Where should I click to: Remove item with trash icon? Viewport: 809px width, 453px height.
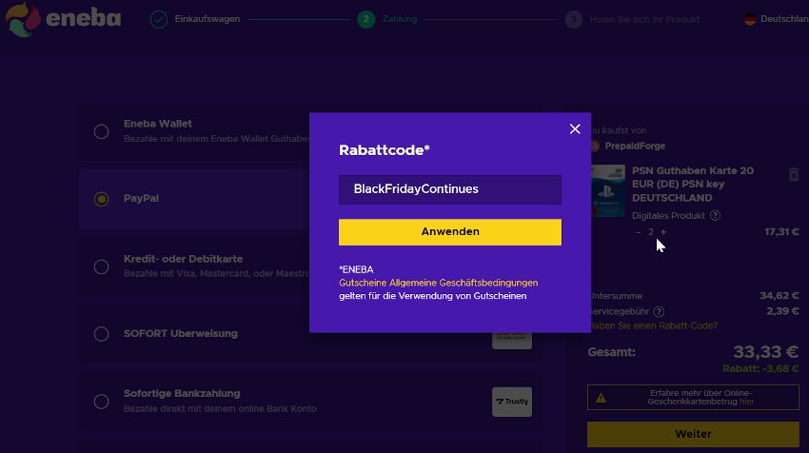click(794, 174)
